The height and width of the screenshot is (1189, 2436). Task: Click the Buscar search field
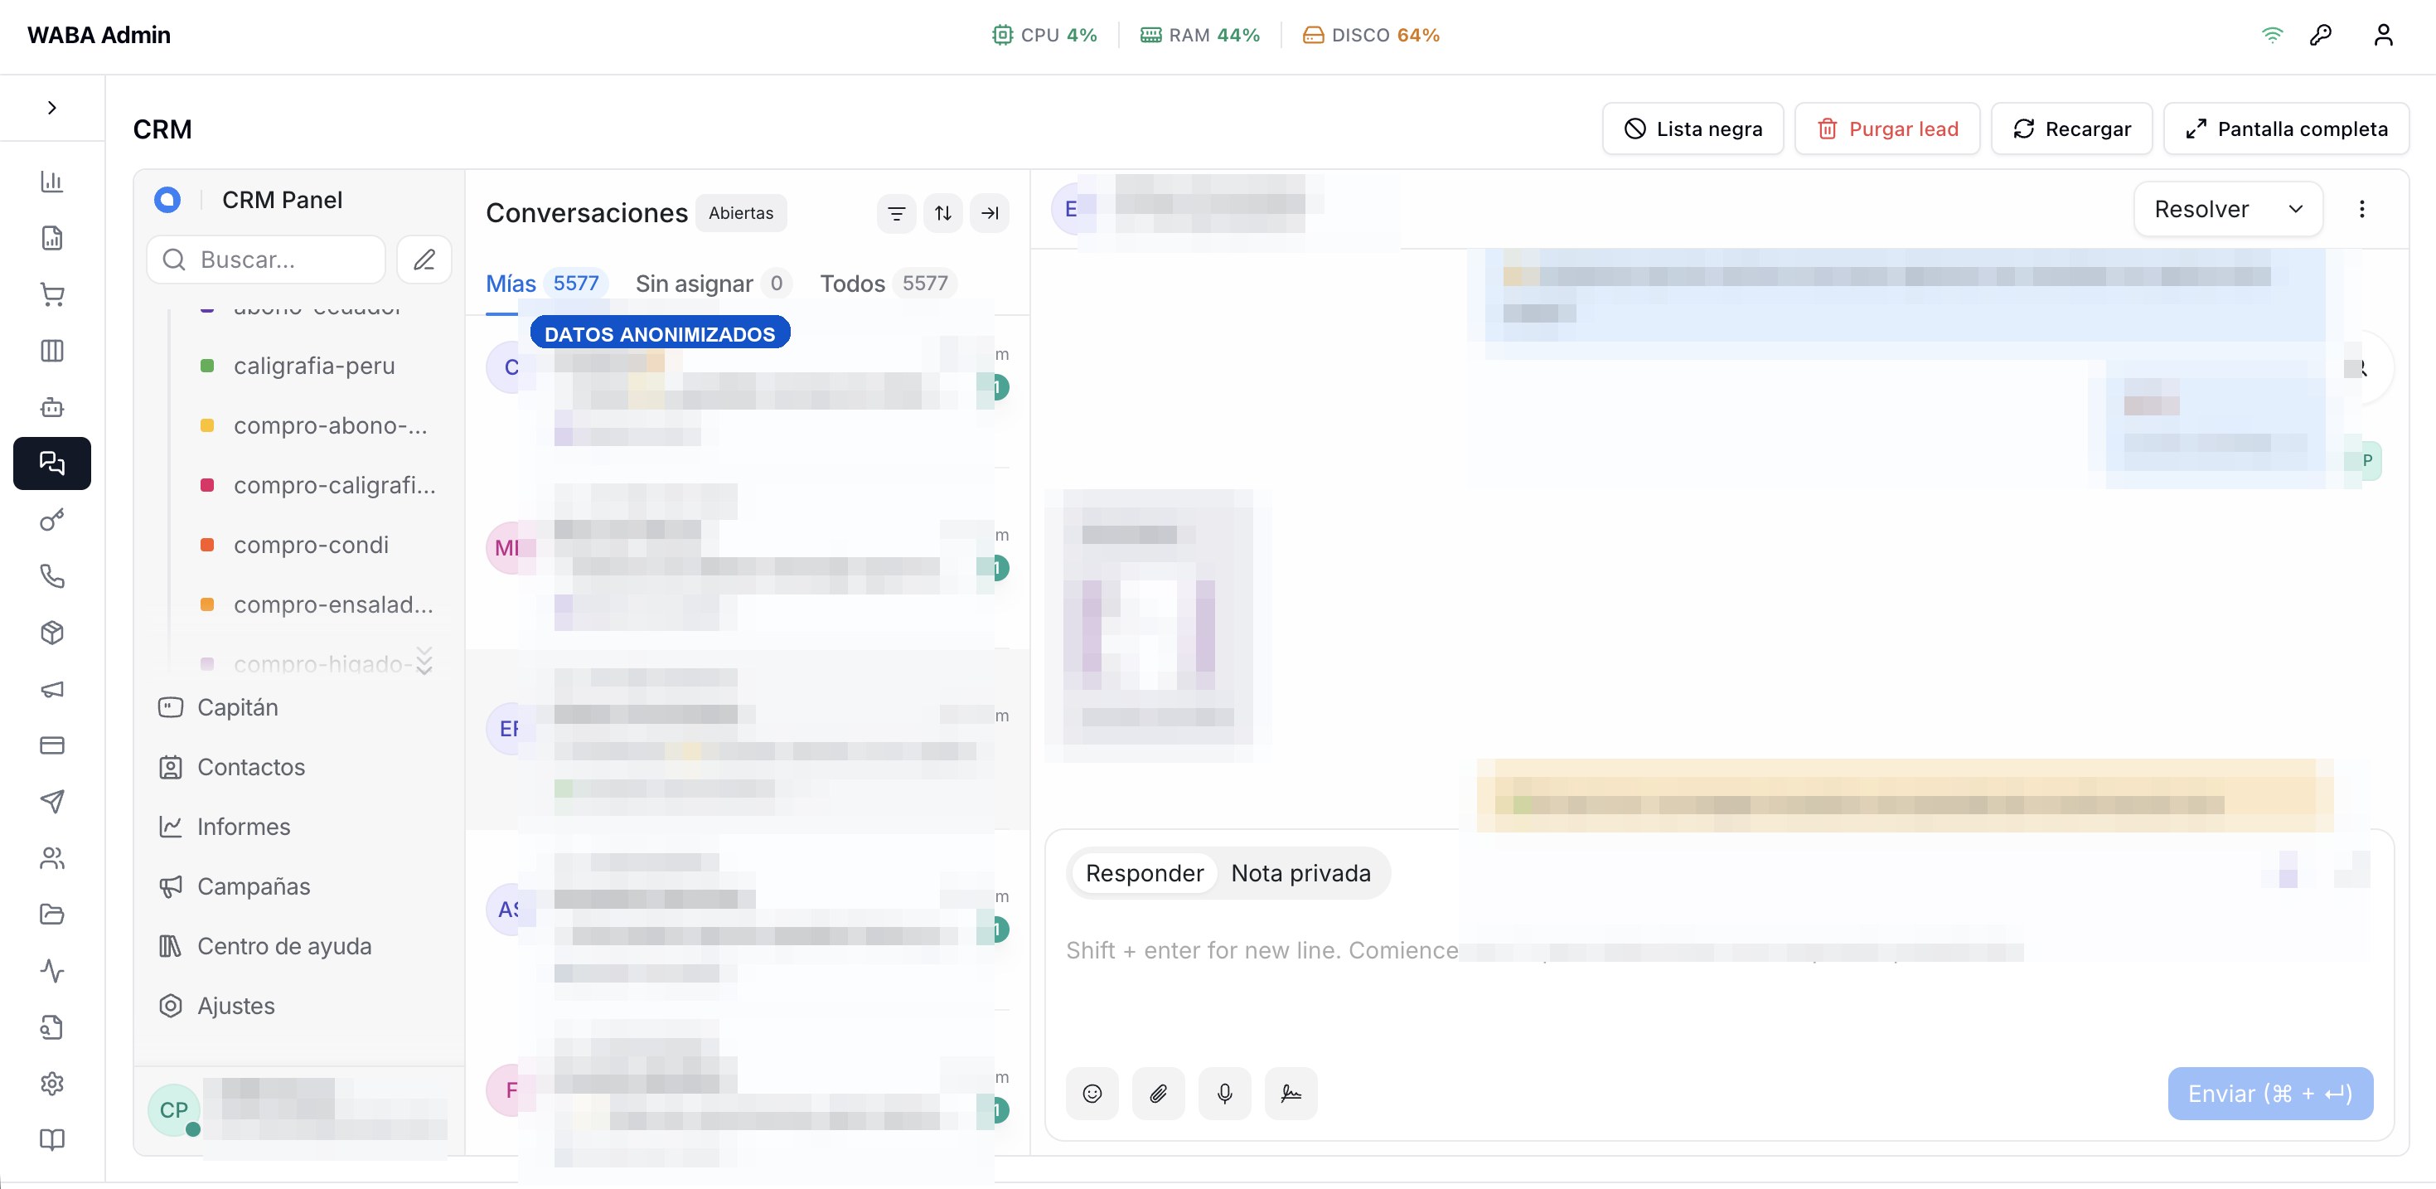266,260
